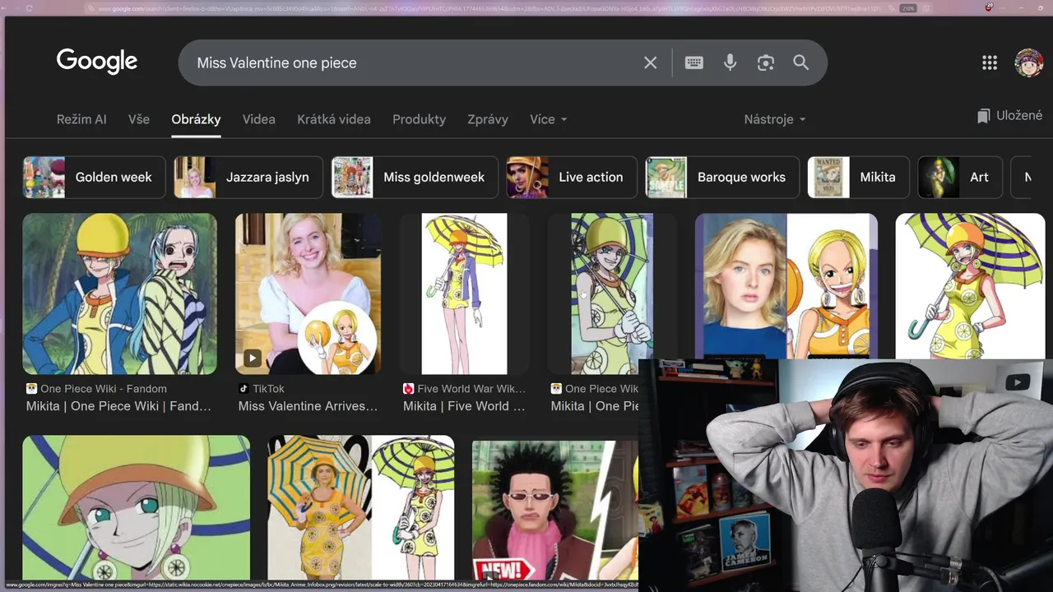Image resolution: width=1053 pixels, height=592 pixels.
Task: Open the on-screen keyboard icon
Action: pyautogui.click(x=693, y=62)
